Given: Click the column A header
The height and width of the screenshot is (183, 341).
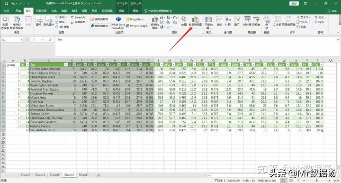Looking at the screenshot, I should pyautogui.click(x=13, y=61).
